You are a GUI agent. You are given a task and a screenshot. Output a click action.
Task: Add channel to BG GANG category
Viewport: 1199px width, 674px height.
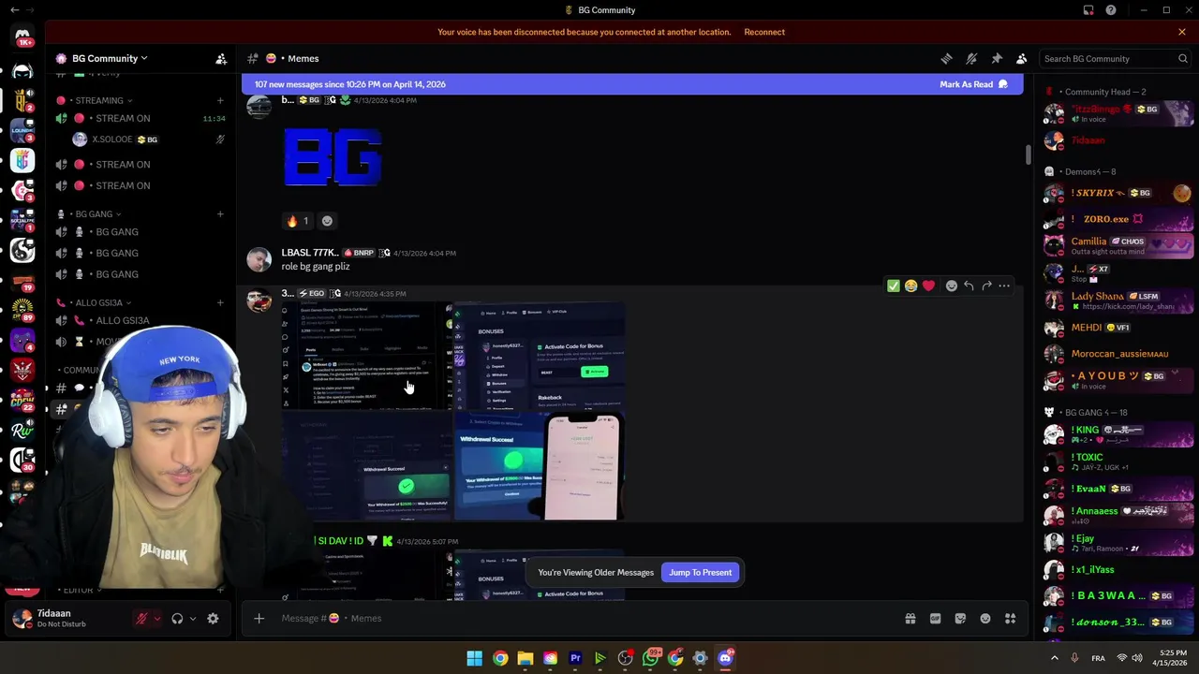(220, 214)
